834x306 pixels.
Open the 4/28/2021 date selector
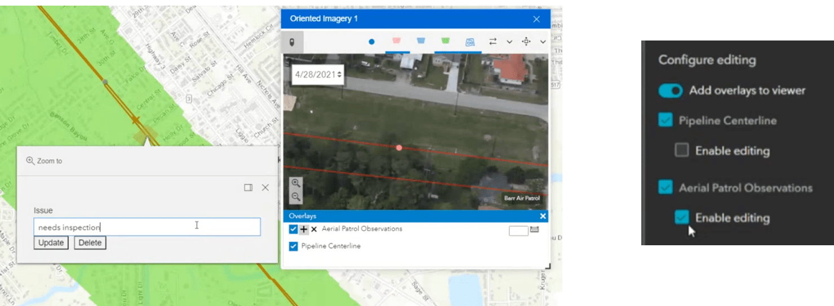(x=318, y=74)
